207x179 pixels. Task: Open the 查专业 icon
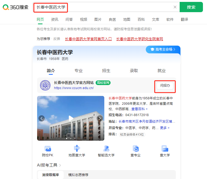pos(135,148)
